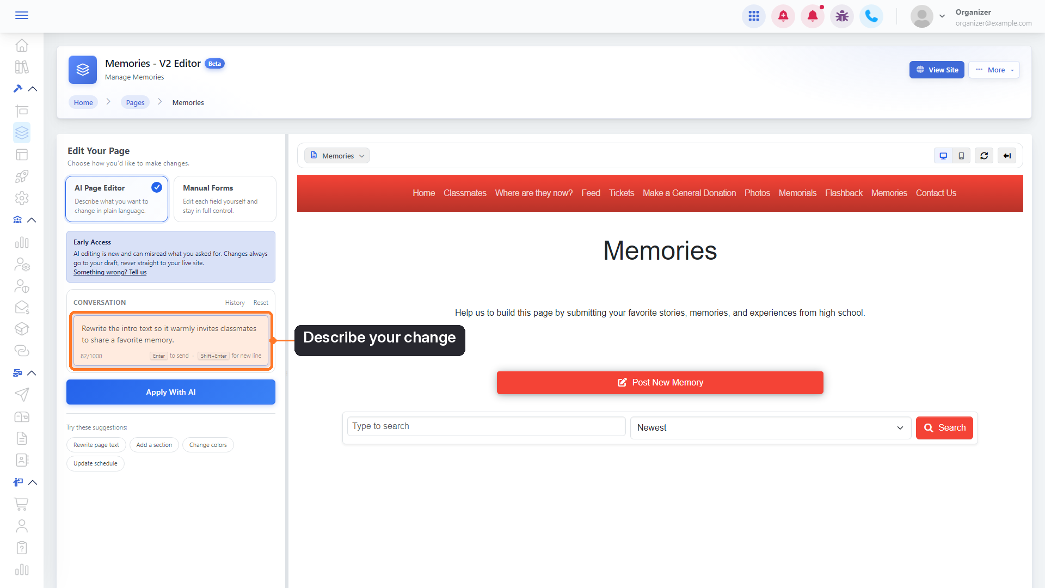This screenshot has width=1045, height=588.
Task: Open the Organizer account dropdown
Action: [x=972, y=17]
